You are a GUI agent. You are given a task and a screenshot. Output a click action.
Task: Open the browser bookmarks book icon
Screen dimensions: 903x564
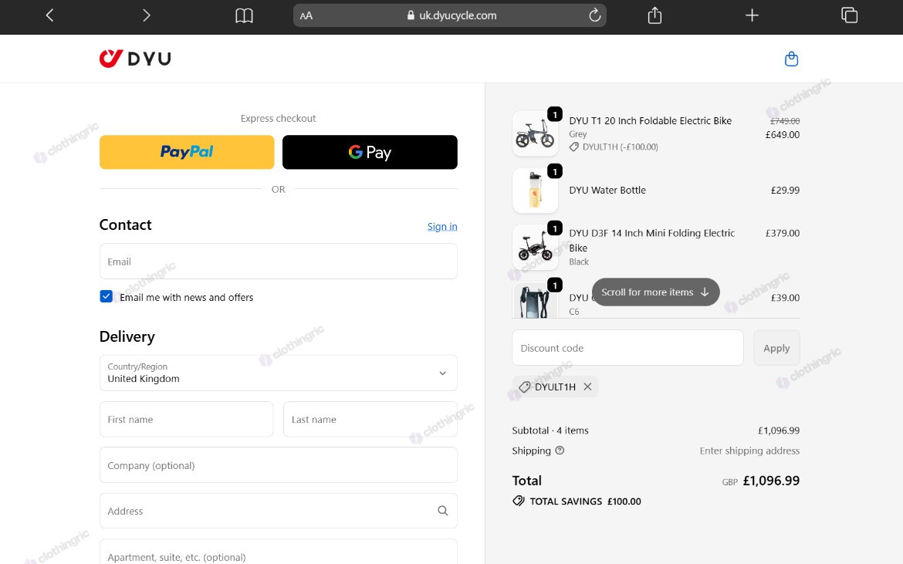click(244, 15)
